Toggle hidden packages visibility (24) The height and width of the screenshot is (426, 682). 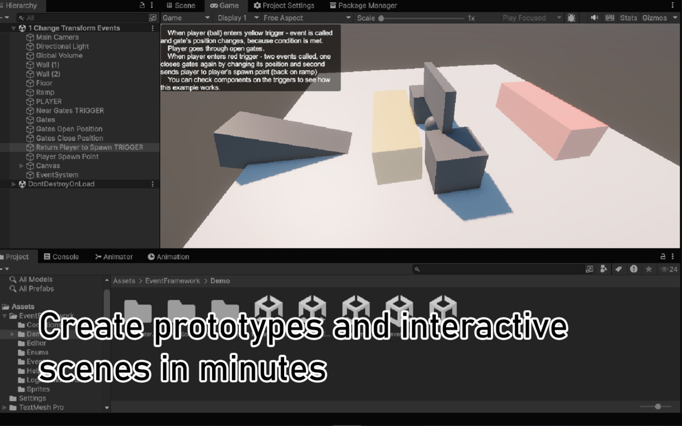point(668,269)
